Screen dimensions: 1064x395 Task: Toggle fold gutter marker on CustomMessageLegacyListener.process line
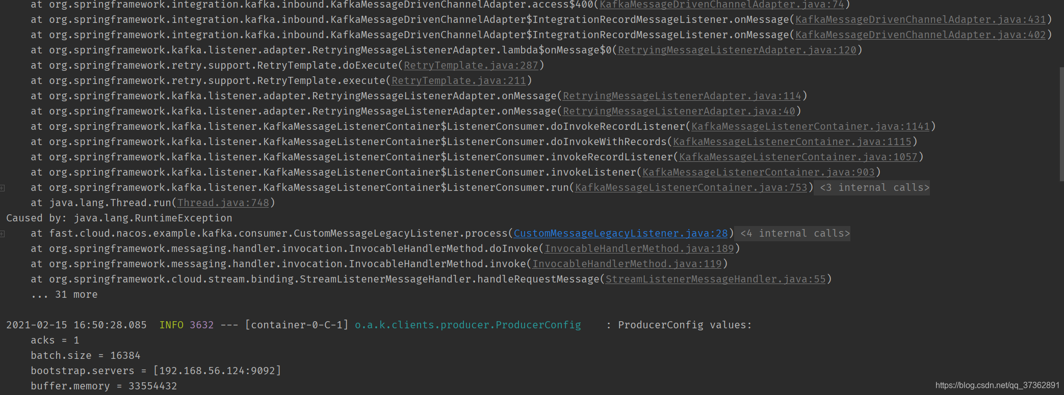pyautogui.click(x=3, y=234)
